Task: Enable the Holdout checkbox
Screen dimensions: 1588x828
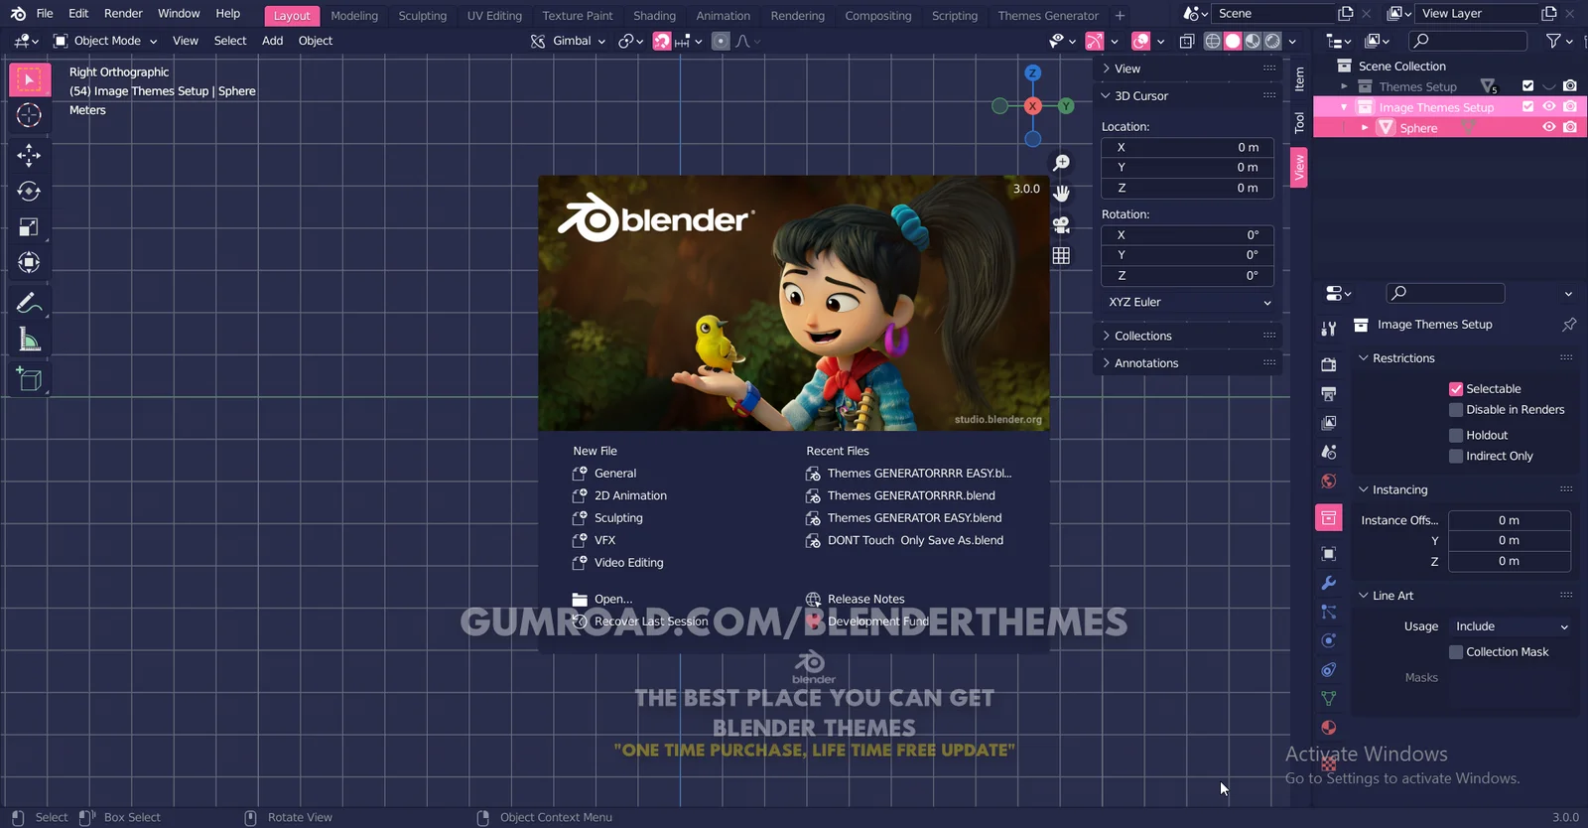Action: pyautogui.click(x=1456, y=436)
